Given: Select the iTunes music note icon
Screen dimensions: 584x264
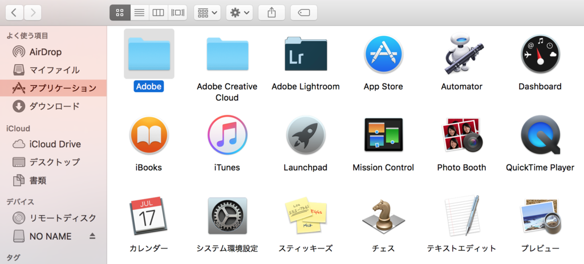Looking at the screenshot, I should (x=227, y=135).
